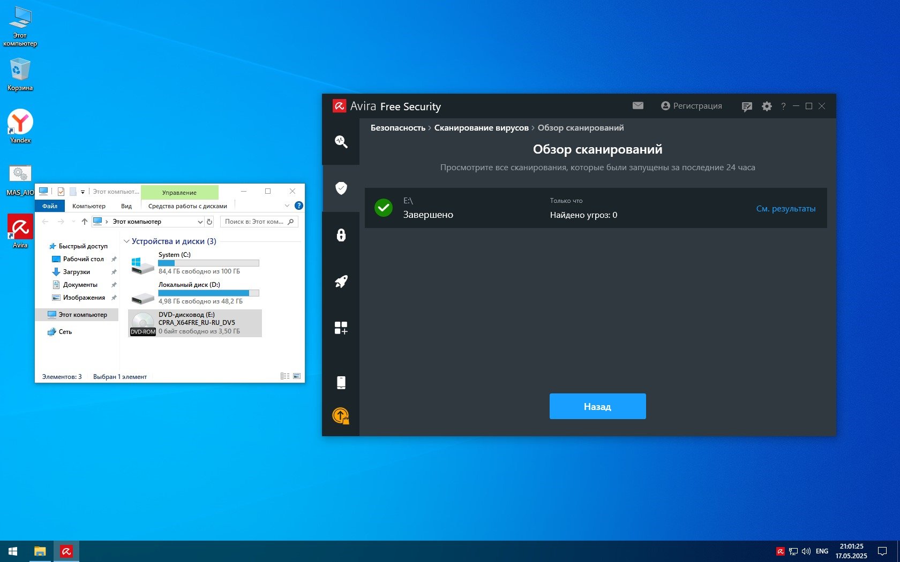Switch to the Вид ribbon tab
Image resolution: width=900 pixels, height=562 pixels.
point(126,206)
